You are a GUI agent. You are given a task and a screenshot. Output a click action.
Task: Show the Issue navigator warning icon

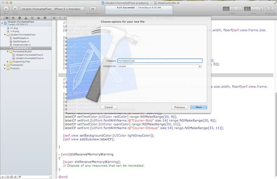(x=26, y=18)
